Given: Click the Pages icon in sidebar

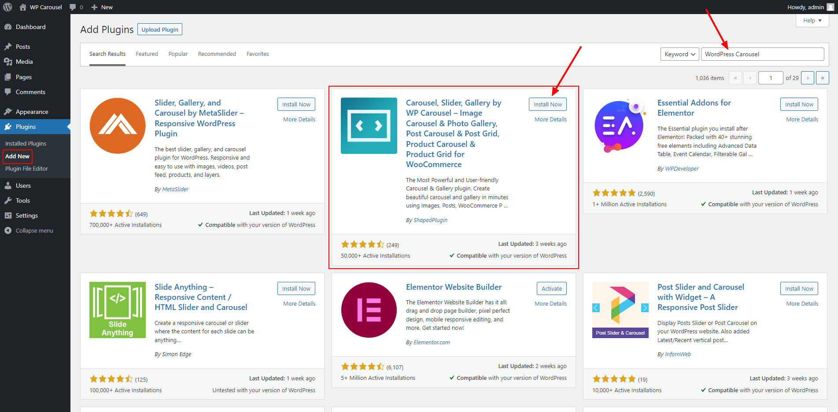Looking at the screenshot, I should pyautogui.click(x=8, y=77).
